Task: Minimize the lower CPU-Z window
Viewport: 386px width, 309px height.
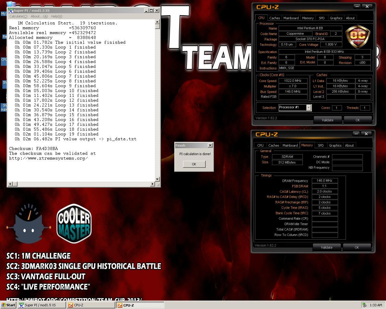Action: (x=356, y=134)
